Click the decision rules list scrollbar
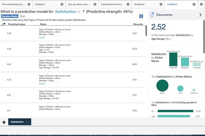 tap(146, 31)
